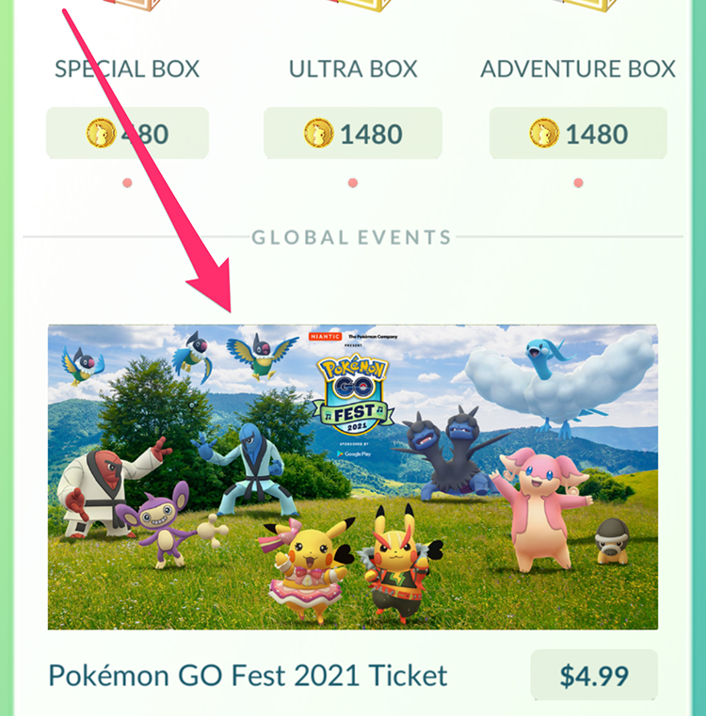The height and width of the screenshot is (716, 706).
Task: Tap the Google Play sponsor logo
Action: (x=354, y=453)
